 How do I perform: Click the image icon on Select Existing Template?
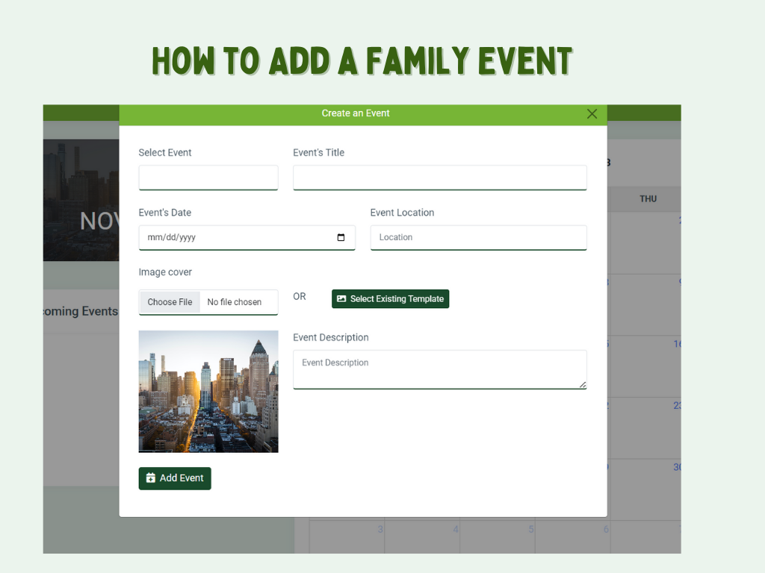click(341, 299)
